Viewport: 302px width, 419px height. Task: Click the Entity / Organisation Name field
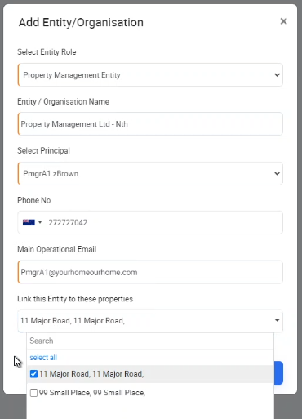click(150, 124)
